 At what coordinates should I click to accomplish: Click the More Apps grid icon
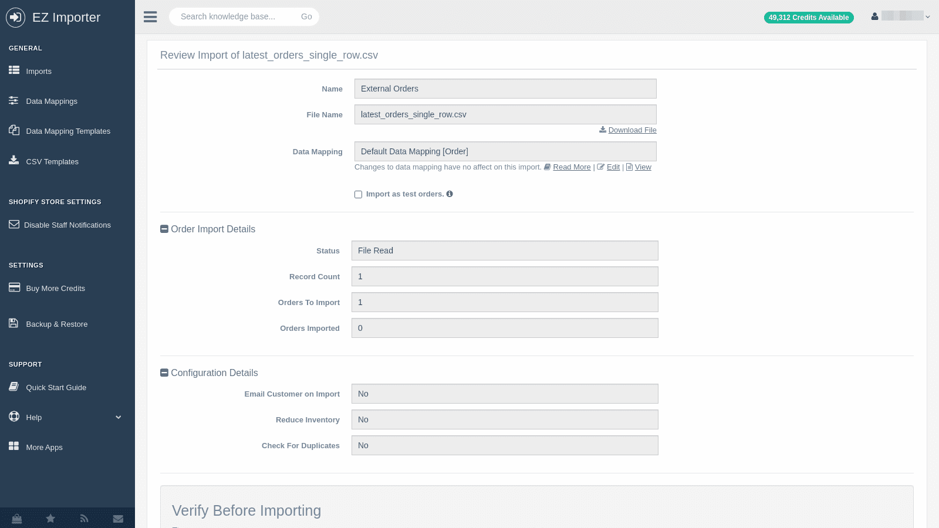[x=14, y=446]
